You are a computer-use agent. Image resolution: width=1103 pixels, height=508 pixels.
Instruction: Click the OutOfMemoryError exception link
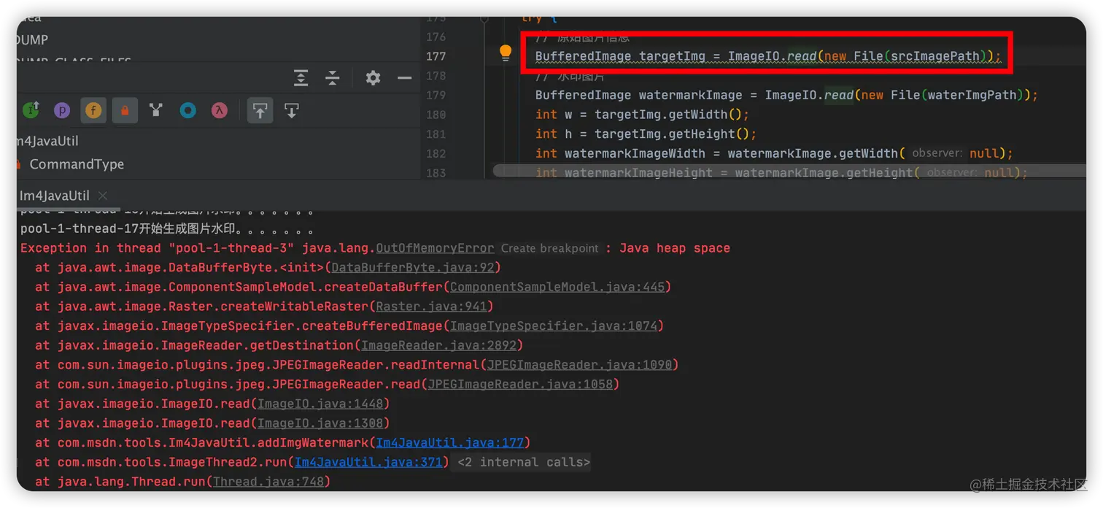coord(435,248)
